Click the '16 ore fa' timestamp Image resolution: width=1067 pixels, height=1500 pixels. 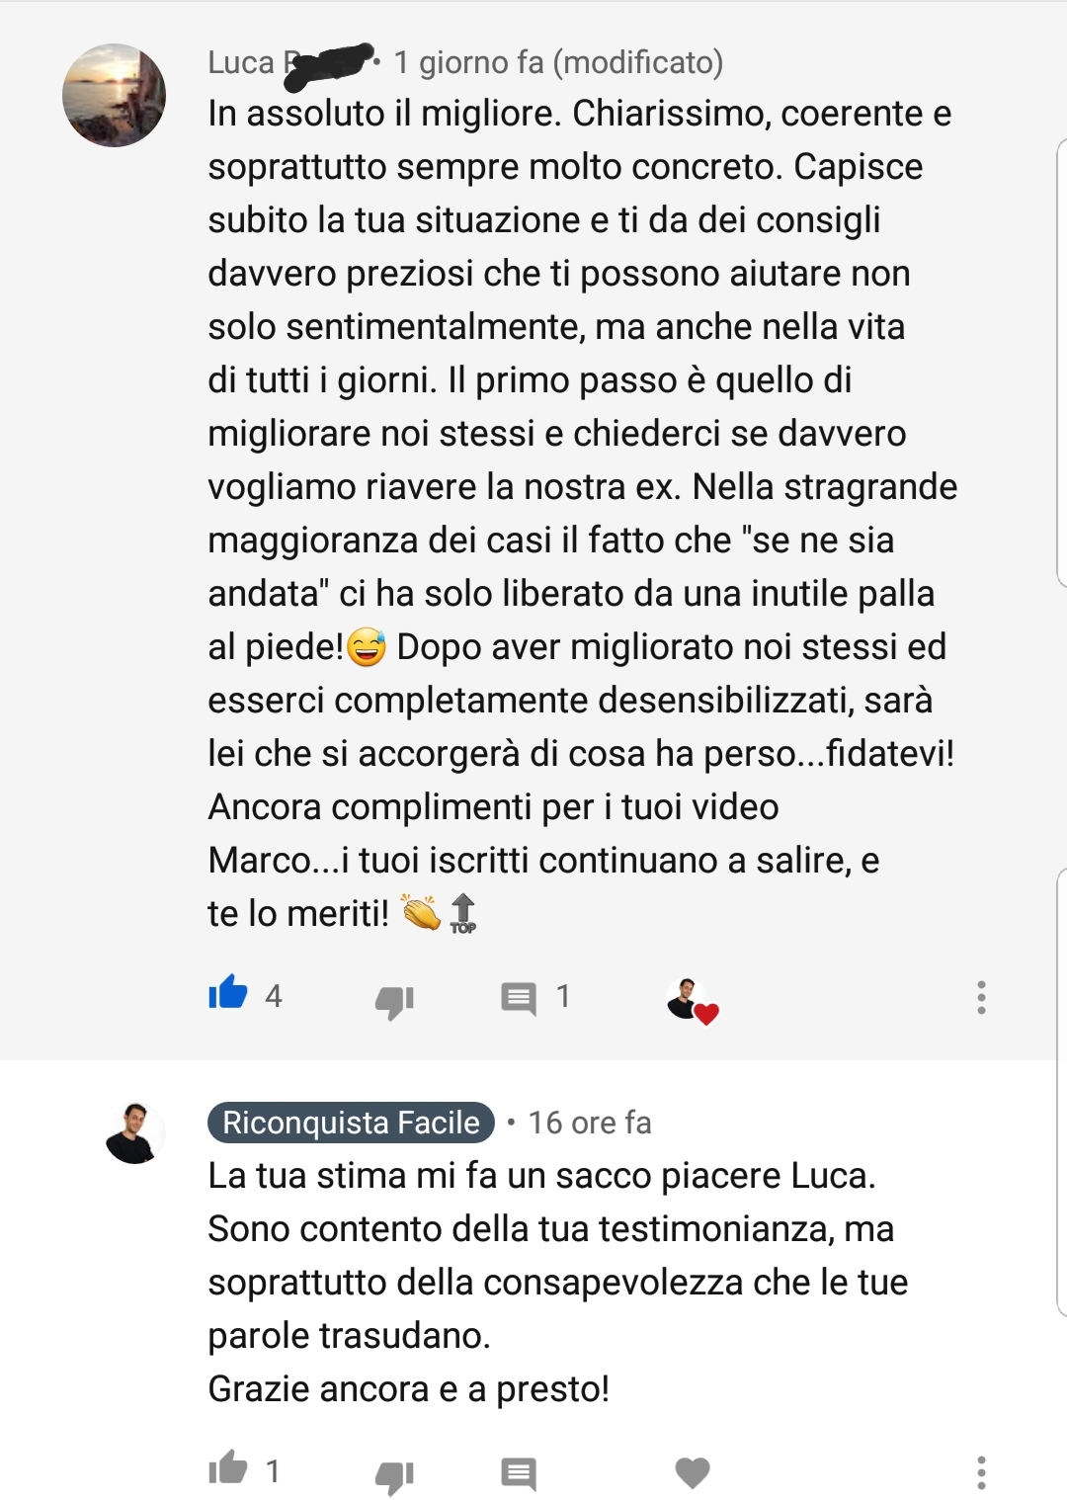(589, 1123)
